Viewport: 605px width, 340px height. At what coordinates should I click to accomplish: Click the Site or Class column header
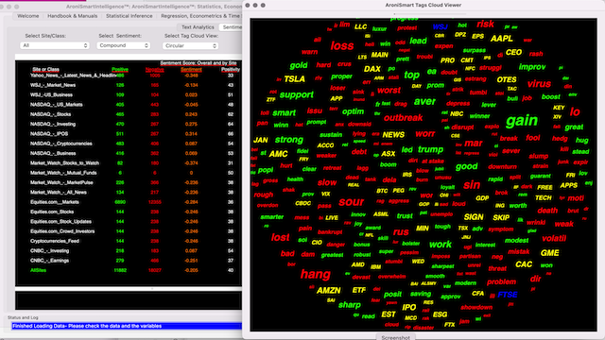tap(45, 69)
